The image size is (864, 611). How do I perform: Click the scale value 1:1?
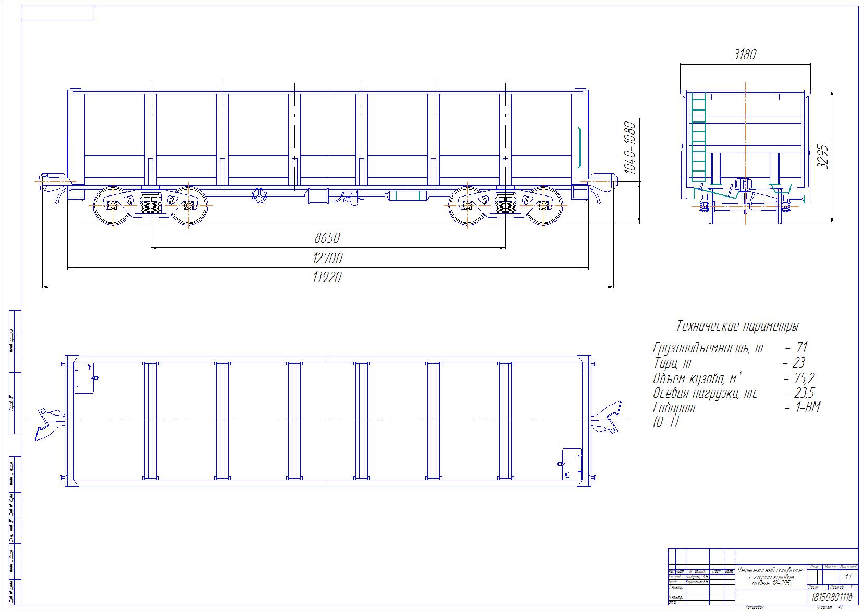tap(848, 577)
